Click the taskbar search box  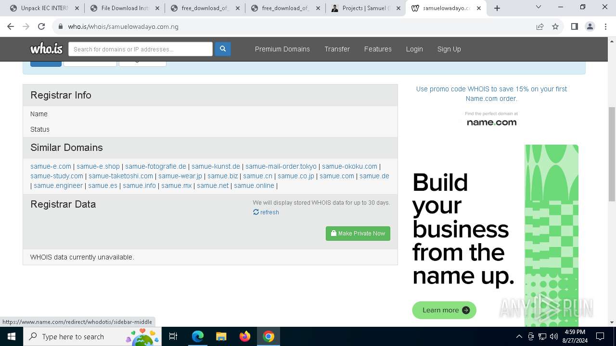pos(93,336)
